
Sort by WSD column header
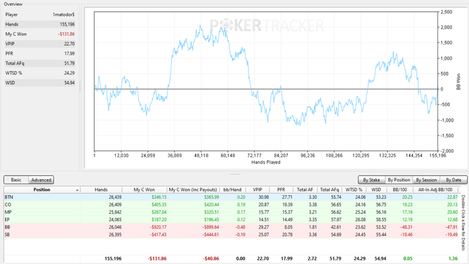pos(376,190)
